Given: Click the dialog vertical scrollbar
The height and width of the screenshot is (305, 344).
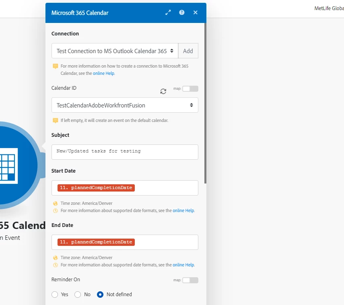Looking at the screenshot, I should [205, 103].
